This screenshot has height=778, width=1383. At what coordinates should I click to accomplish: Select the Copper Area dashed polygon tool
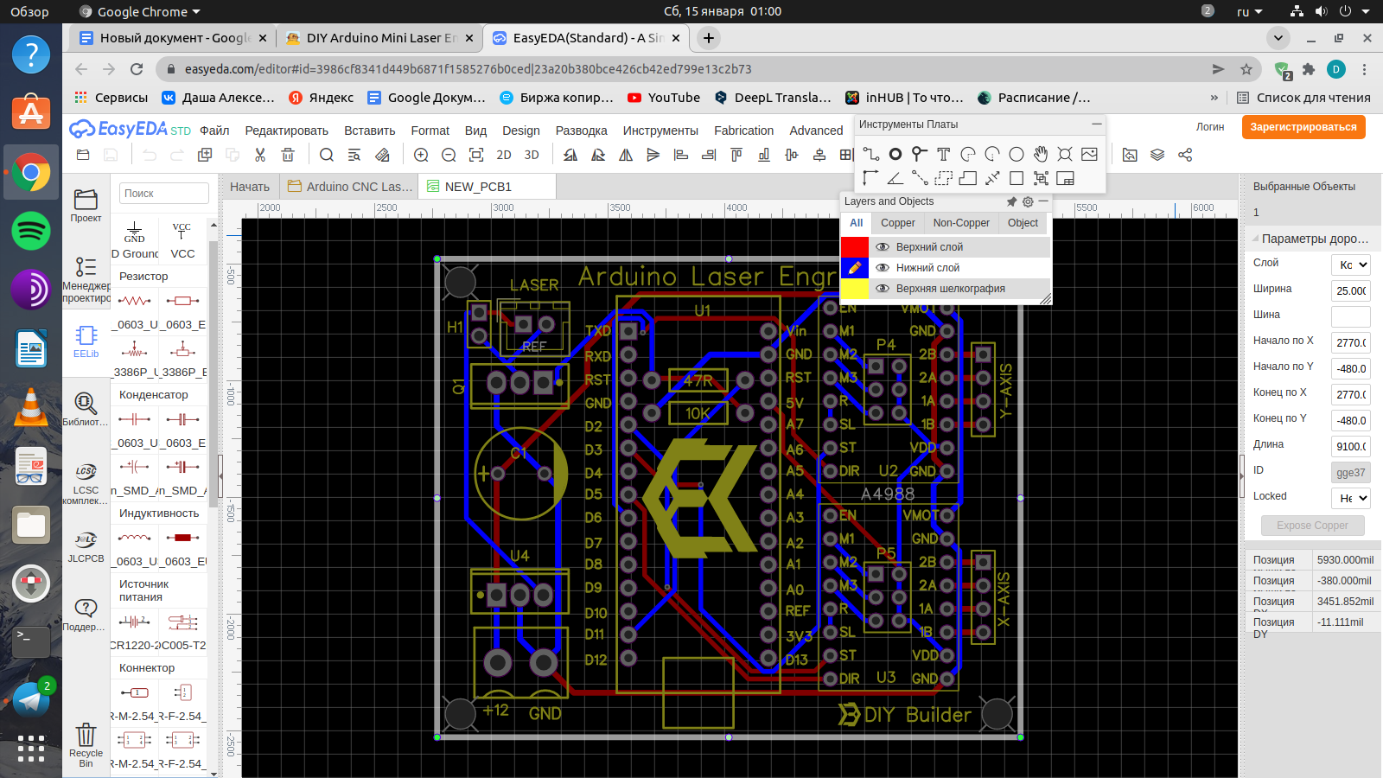coord(944,178)
